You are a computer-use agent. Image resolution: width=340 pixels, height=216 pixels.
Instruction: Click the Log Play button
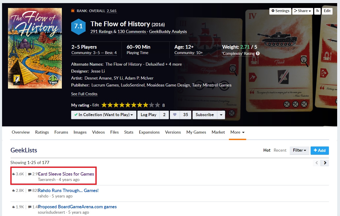tap(148, 115)
